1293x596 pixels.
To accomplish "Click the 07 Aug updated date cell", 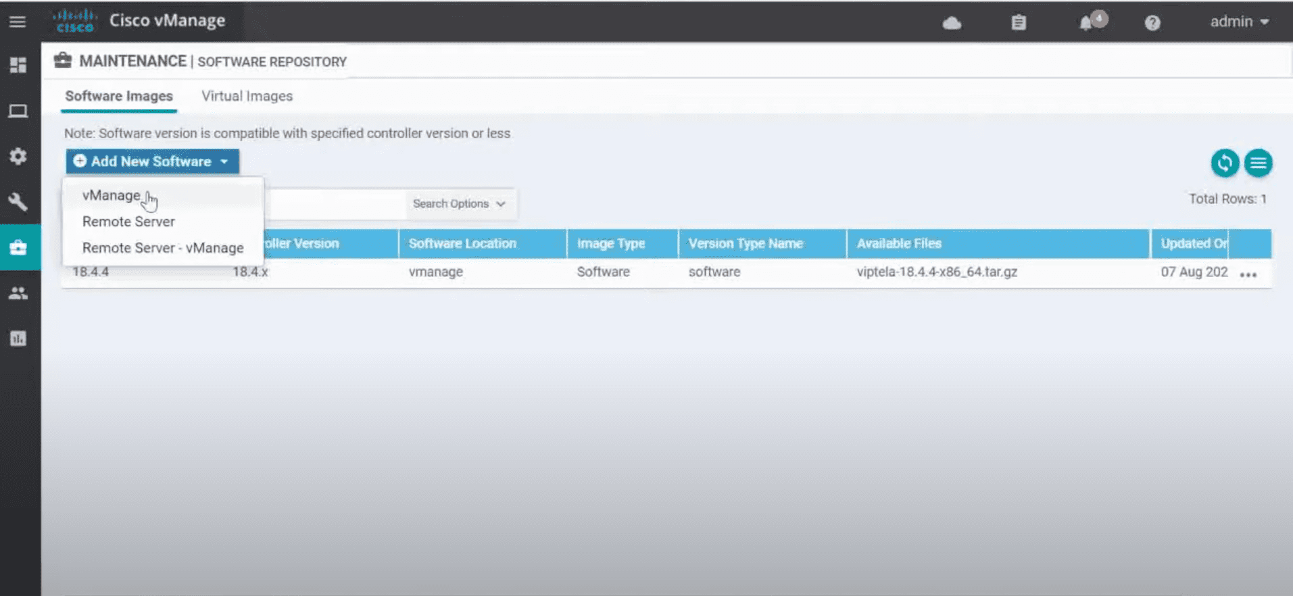I will pyautogui.click(x=1194, y=272).
